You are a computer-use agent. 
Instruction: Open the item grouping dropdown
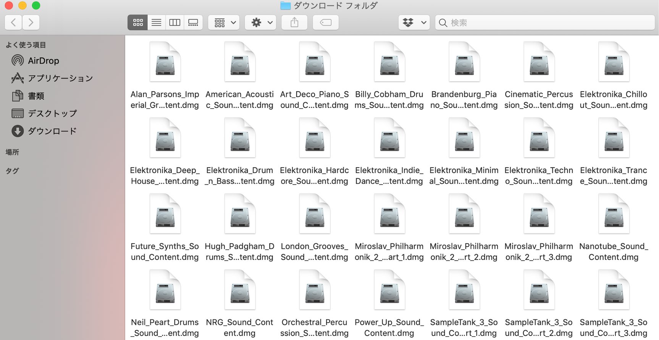pyautogui.click(x=224, y=22)
